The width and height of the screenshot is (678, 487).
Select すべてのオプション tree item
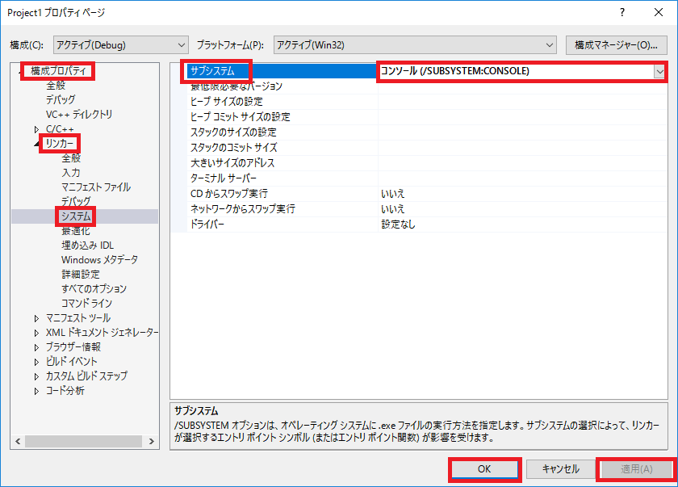pyautogui.click(x=94, y=289)
